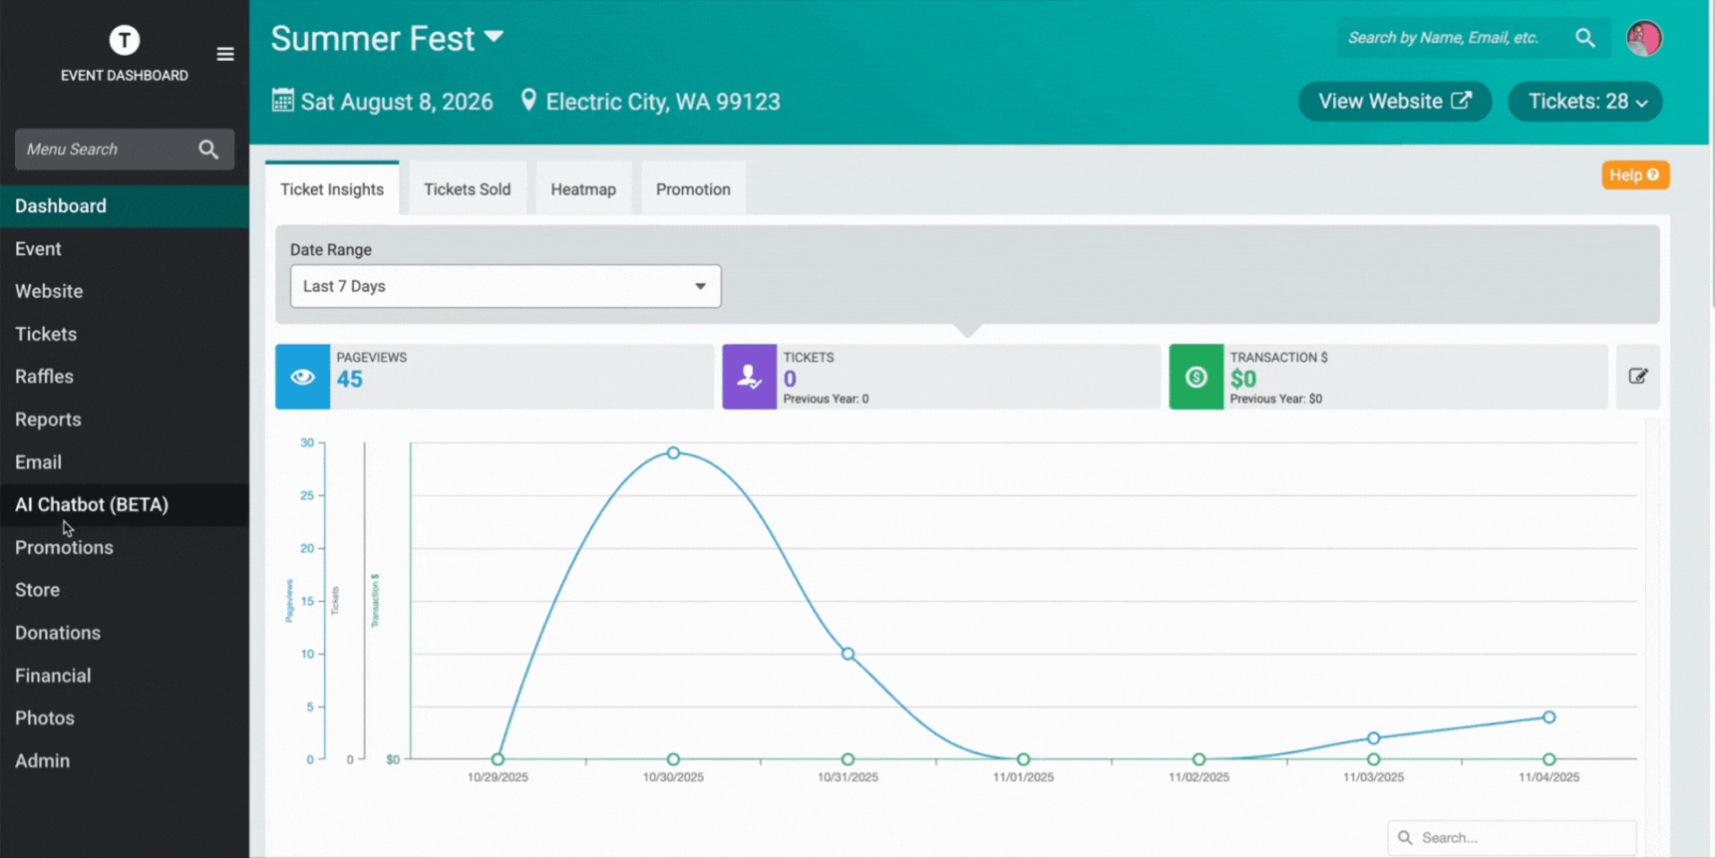
Task: Expand the Summer Fest event dropdown
Action: [x=494, y=38]
